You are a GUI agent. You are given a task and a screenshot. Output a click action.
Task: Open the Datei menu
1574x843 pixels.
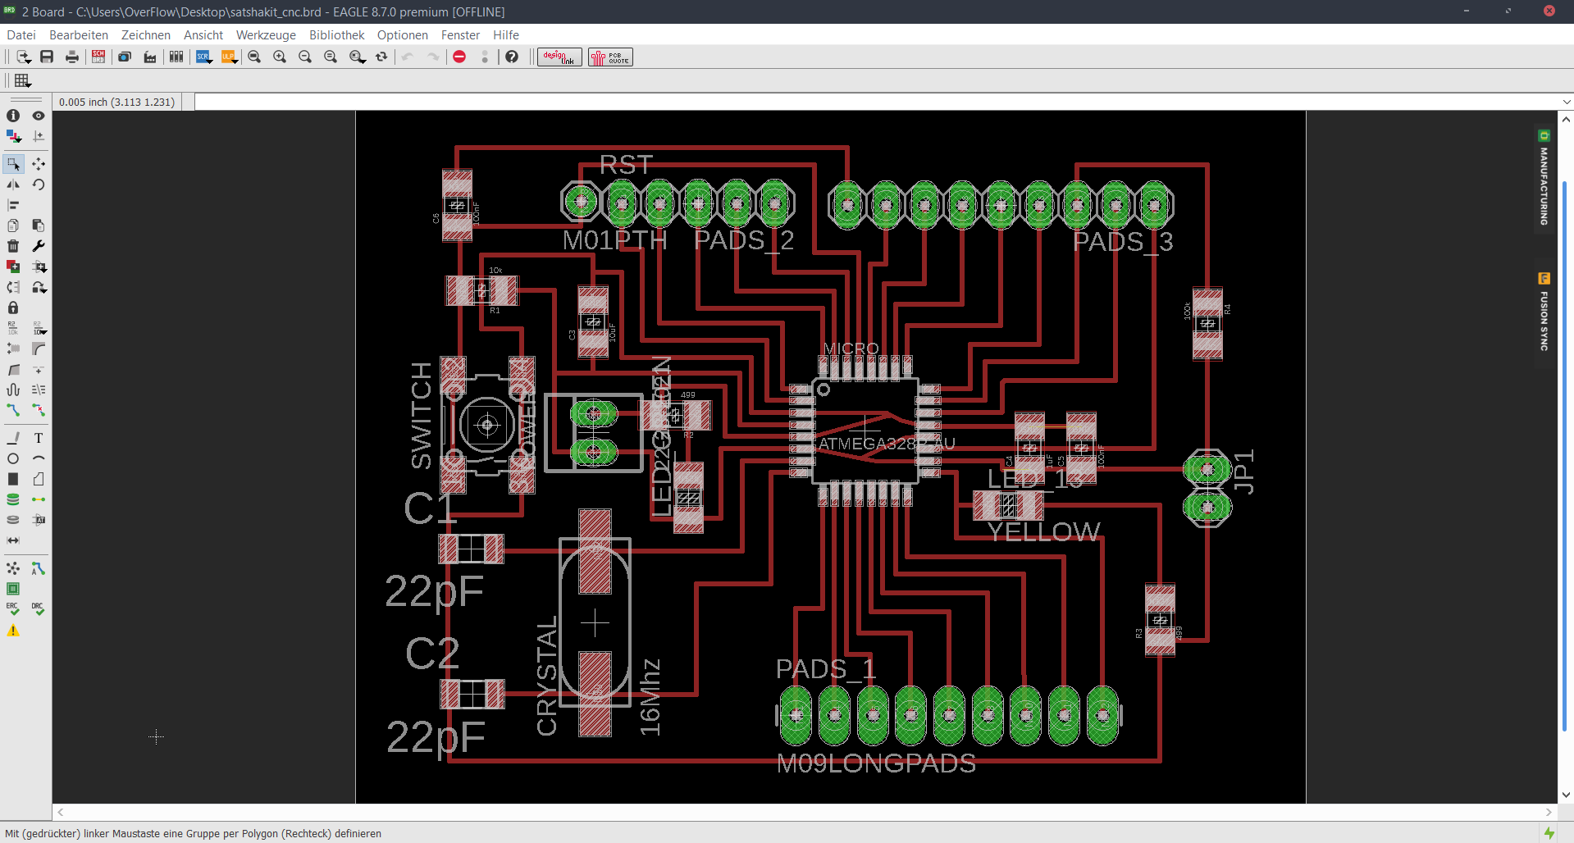click(x=21, y=35)
